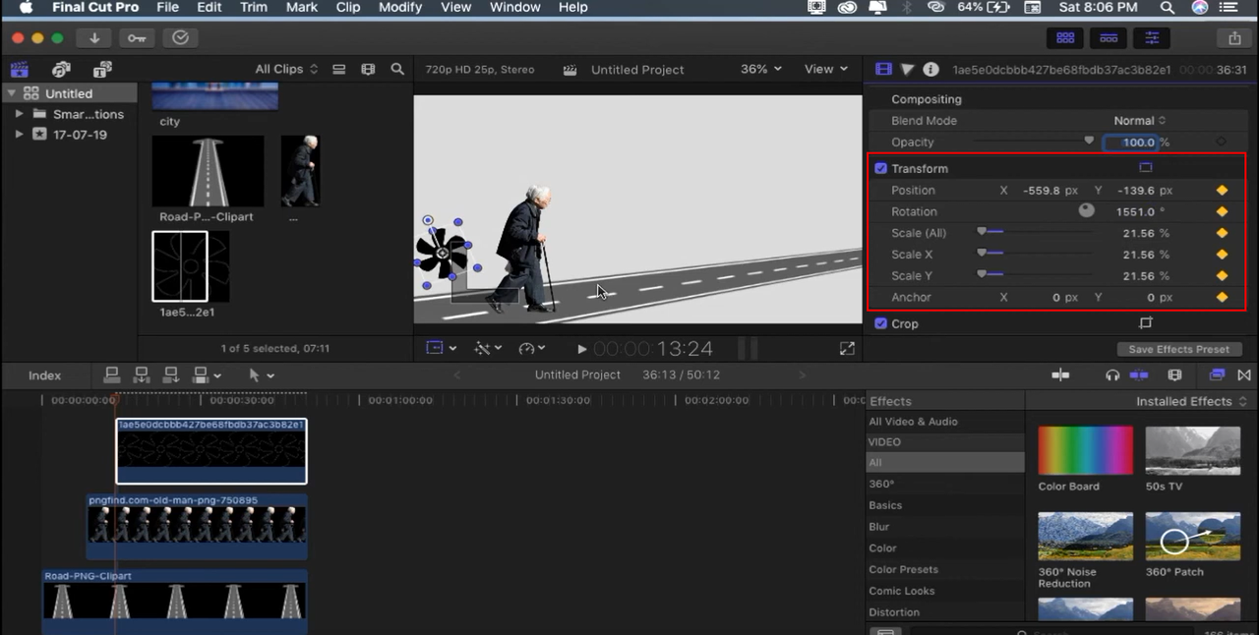Click the Share export icon
The height and width of the screenshot is (635, 1259).
(1234, 38)
